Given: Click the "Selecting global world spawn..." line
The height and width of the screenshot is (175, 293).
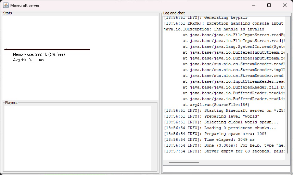Looking at the screenshot, I should tap(221, 122).
